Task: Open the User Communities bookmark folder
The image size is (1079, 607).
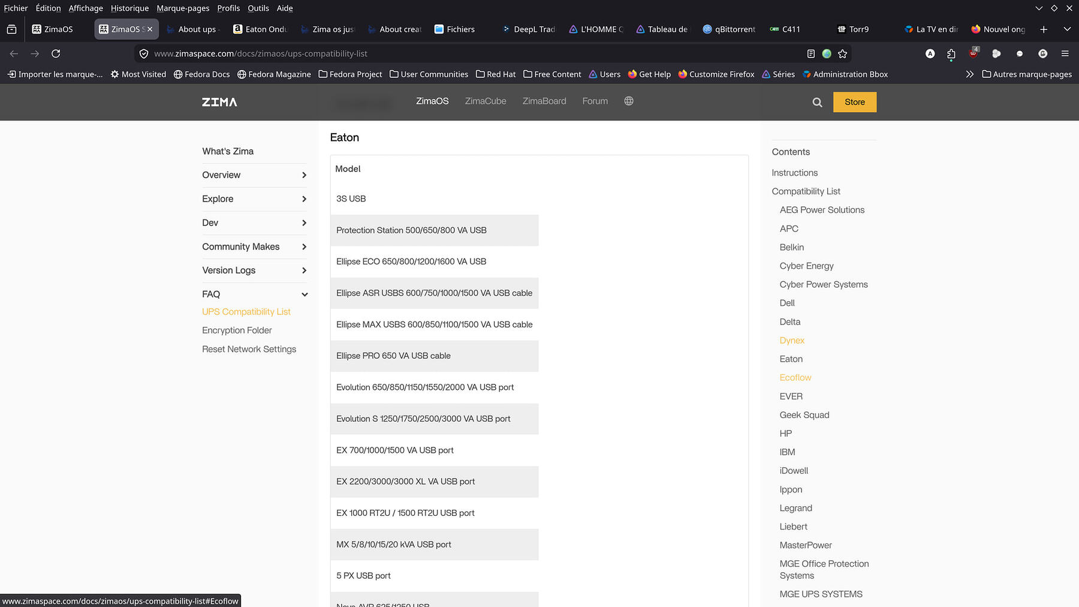Action: [429, 74]
